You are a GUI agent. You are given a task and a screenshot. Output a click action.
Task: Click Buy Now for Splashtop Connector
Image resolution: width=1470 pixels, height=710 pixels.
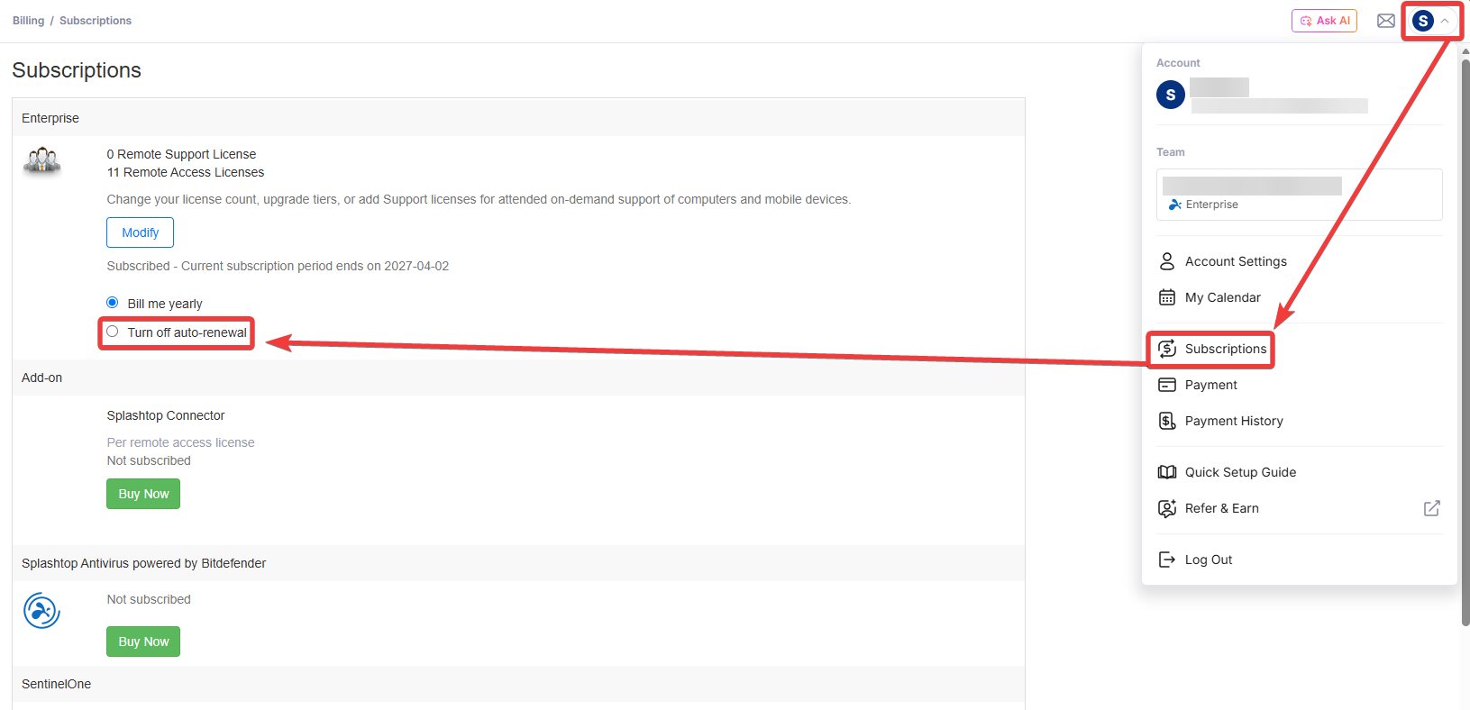click(x=143, y=494)
